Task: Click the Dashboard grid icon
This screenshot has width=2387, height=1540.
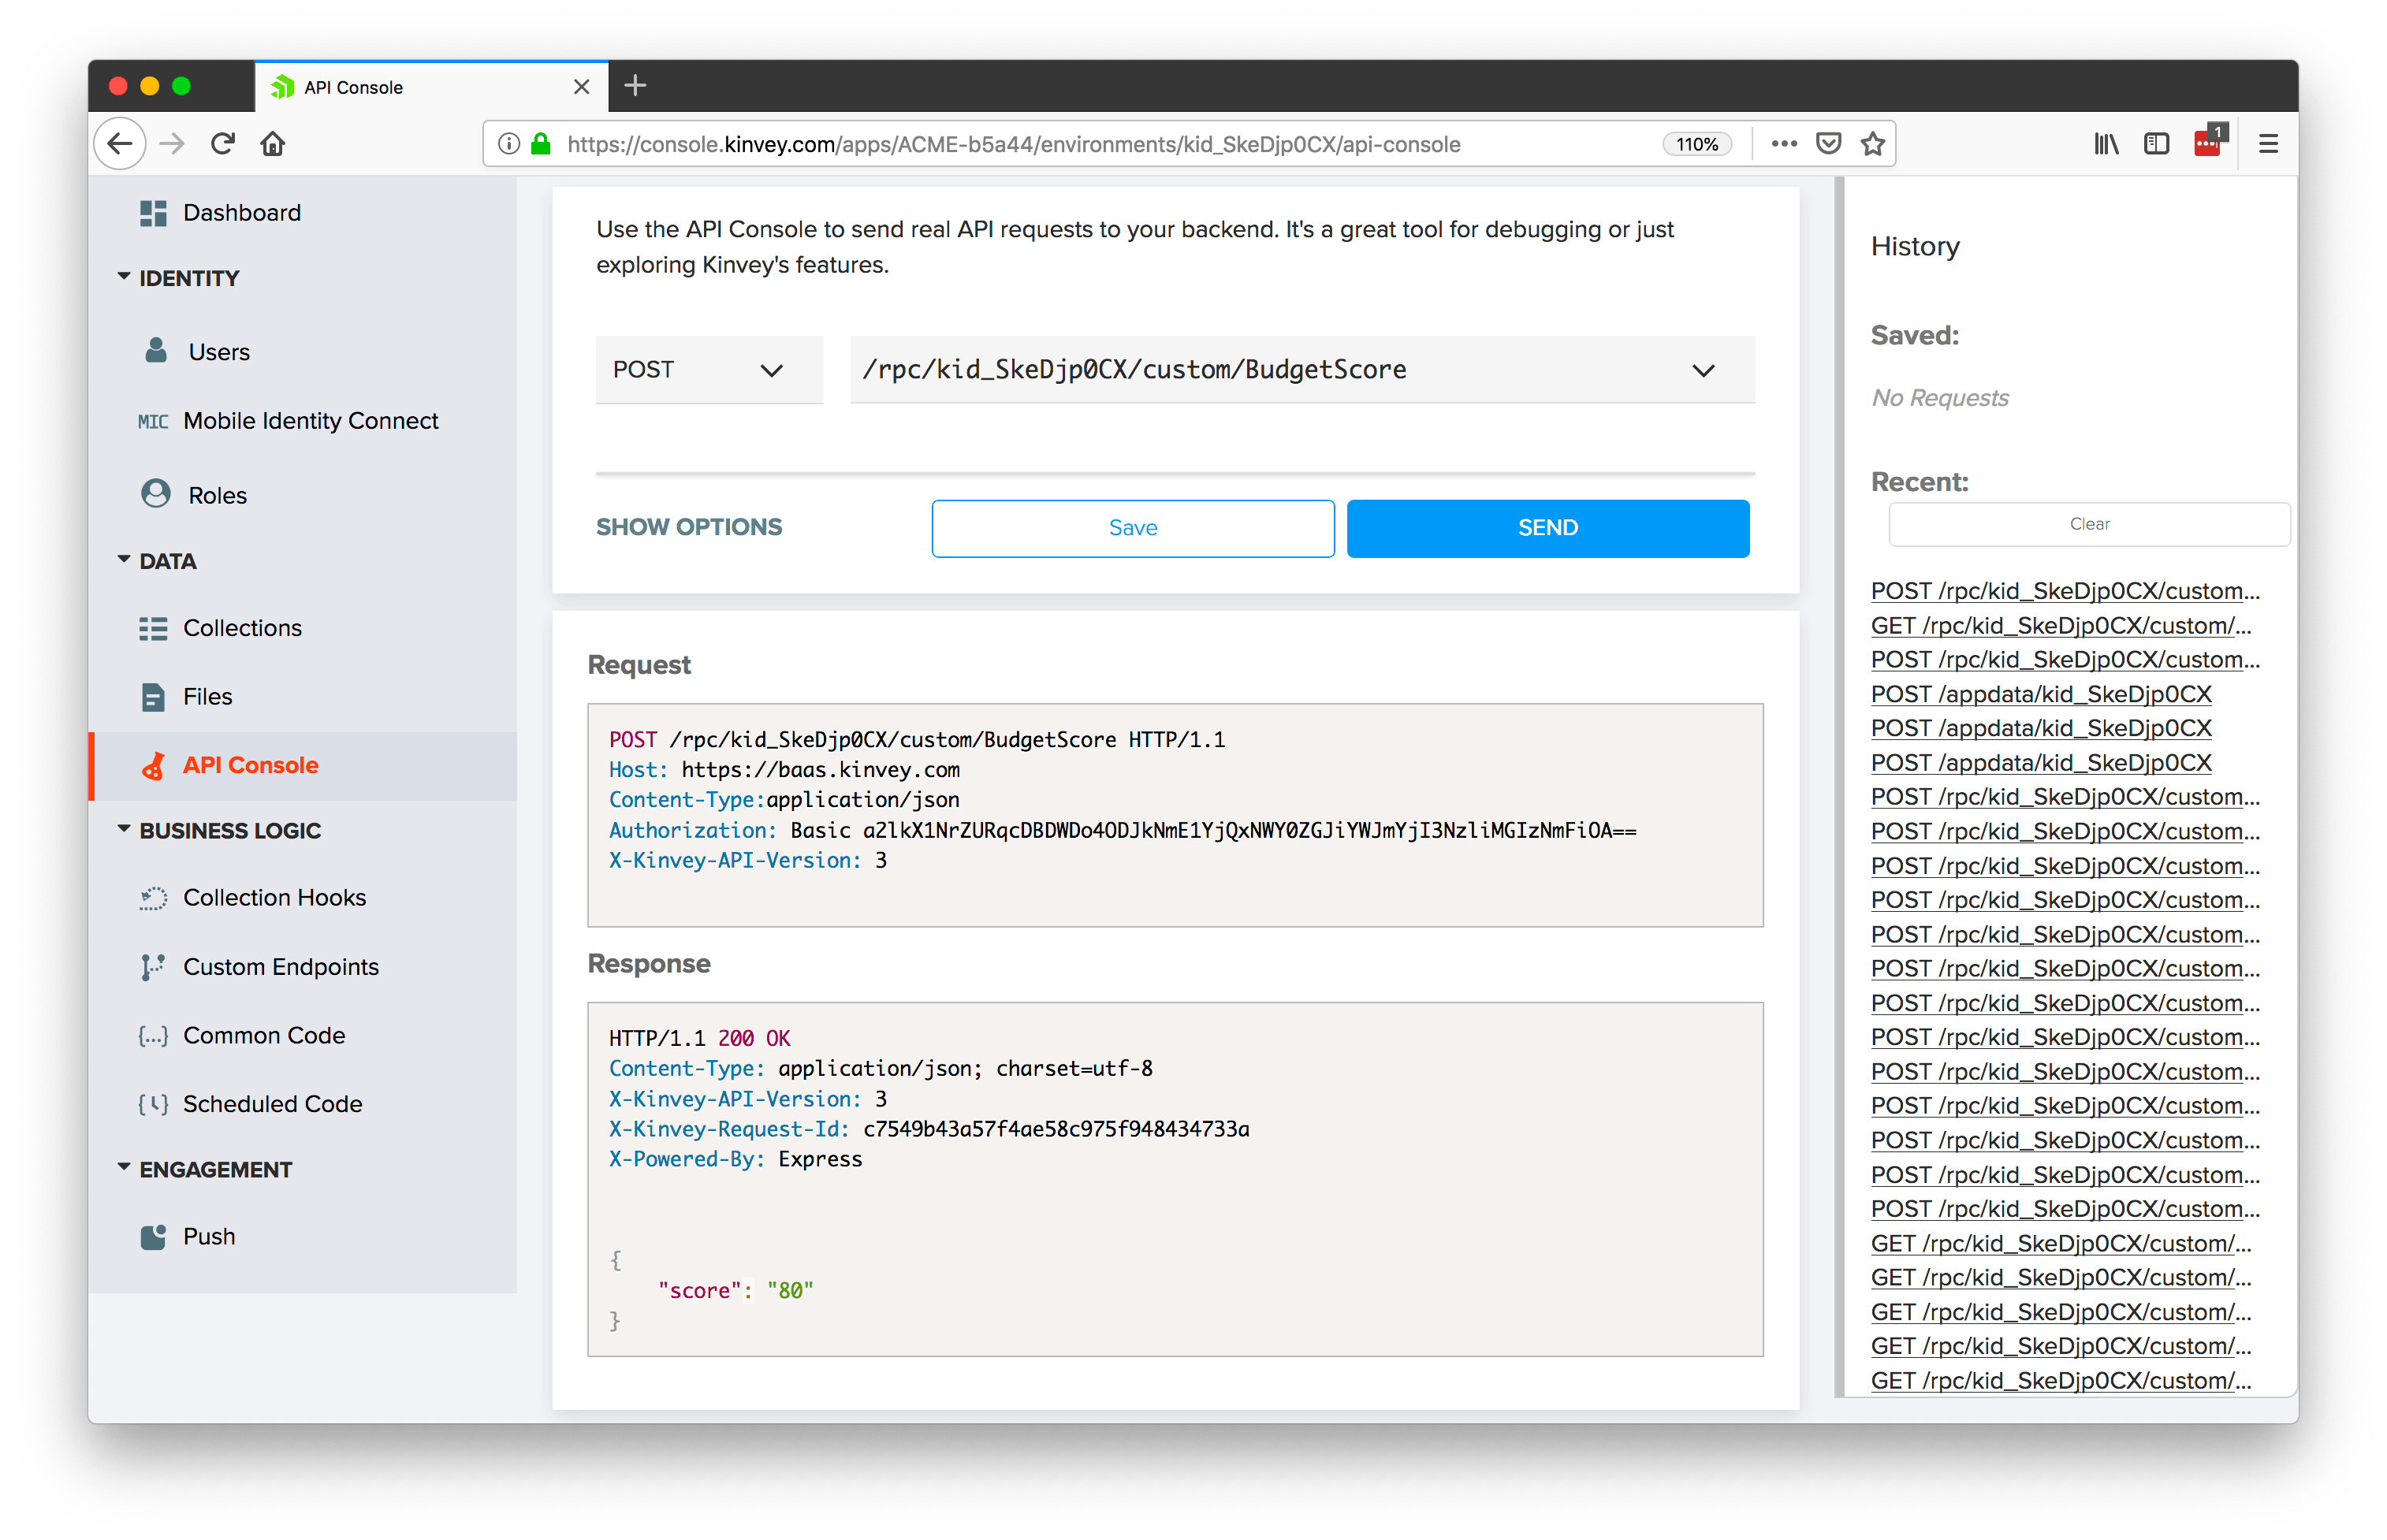Action: click(x=153, y=213)
